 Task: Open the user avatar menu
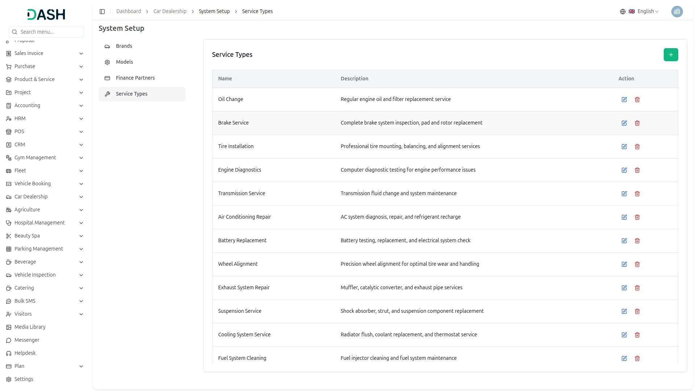(x=677, y=12)
